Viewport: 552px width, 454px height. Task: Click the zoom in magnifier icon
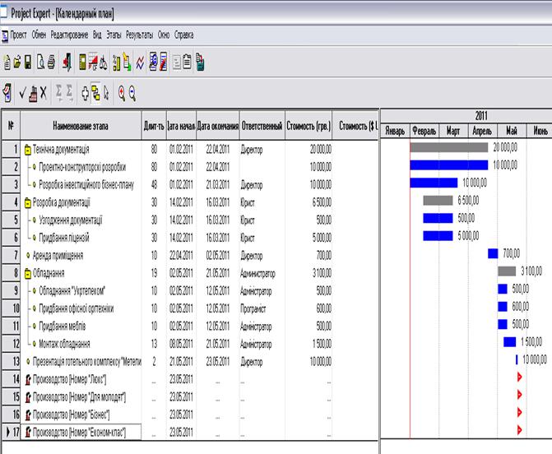121,93
